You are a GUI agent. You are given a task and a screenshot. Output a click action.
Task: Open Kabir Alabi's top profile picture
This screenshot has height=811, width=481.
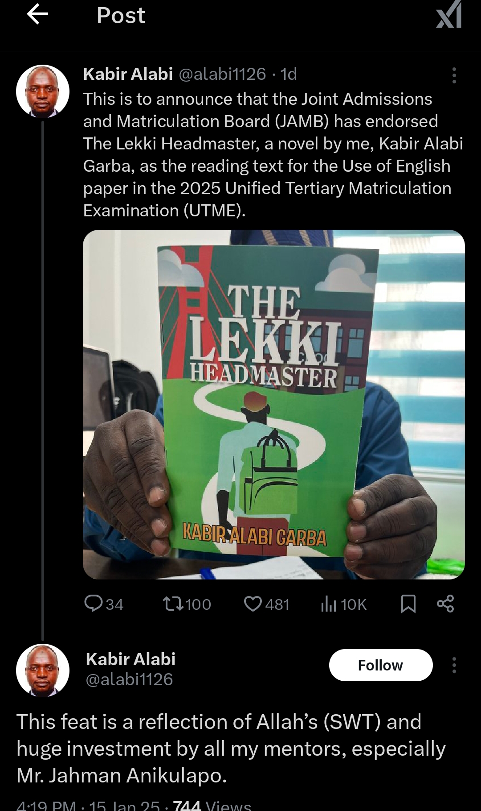pyautogui.click(x=43, y=91)
